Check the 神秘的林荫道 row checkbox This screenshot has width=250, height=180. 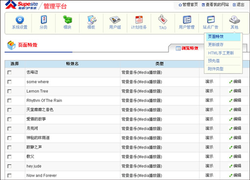click(9, 138)
